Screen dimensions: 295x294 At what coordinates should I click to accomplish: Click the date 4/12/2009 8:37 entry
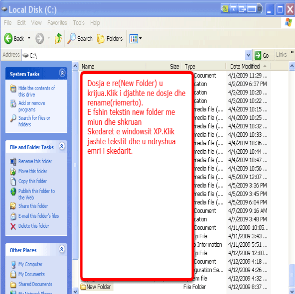[248, 287]
